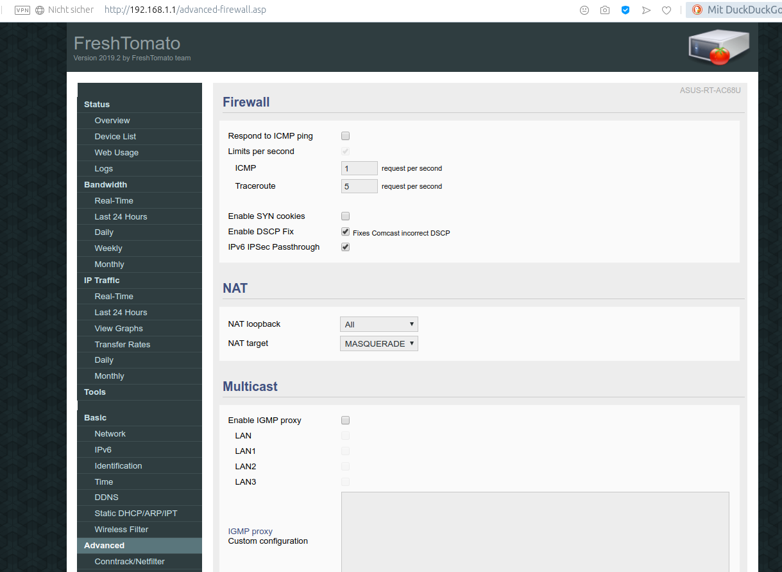Open the feedback smiley icon

point(584,10)
